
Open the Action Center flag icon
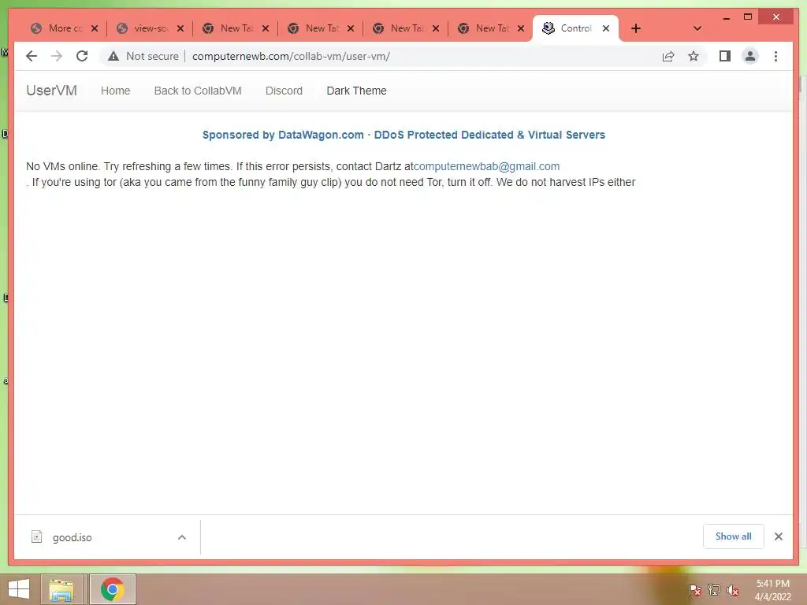[694, 589]
